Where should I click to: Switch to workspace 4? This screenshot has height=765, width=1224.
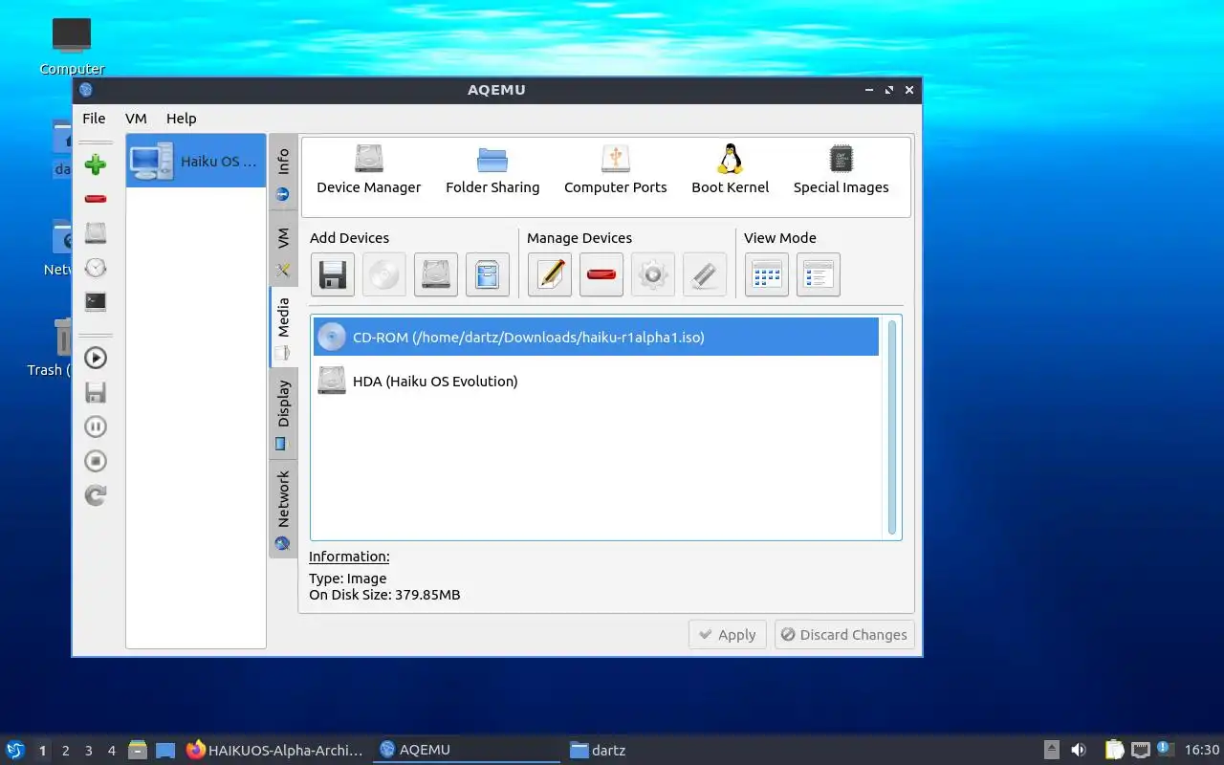pos(111,751)
